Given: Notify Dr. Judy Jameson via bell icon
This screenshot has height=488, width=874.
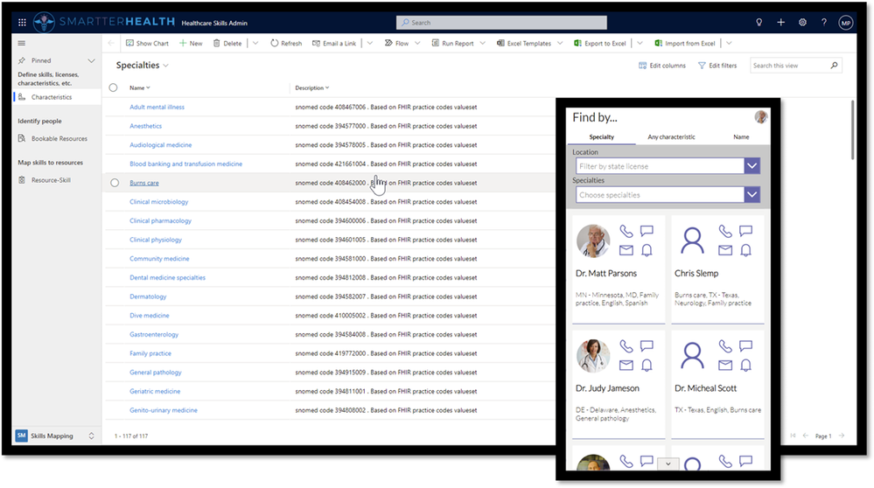Looking at the screenshot, I should click(647, 366).
